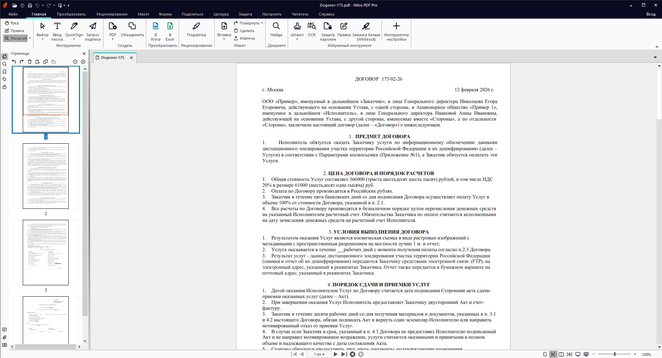Convert document with В Excel

click(x=170, y=31)
